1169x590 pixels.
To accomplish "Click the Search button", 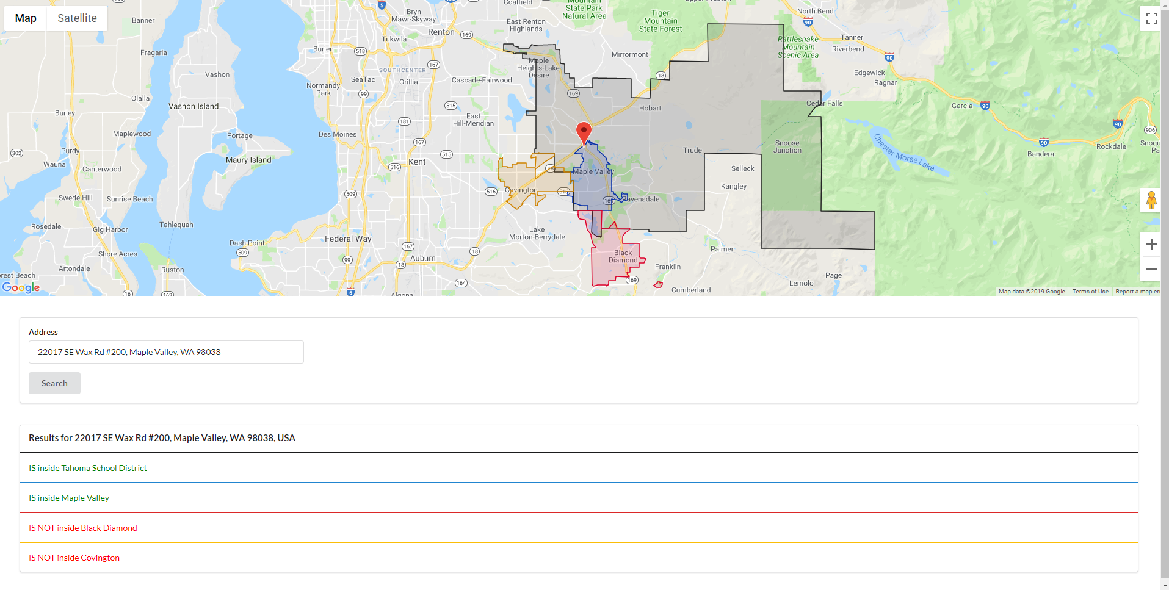I will tap(54, 383).
